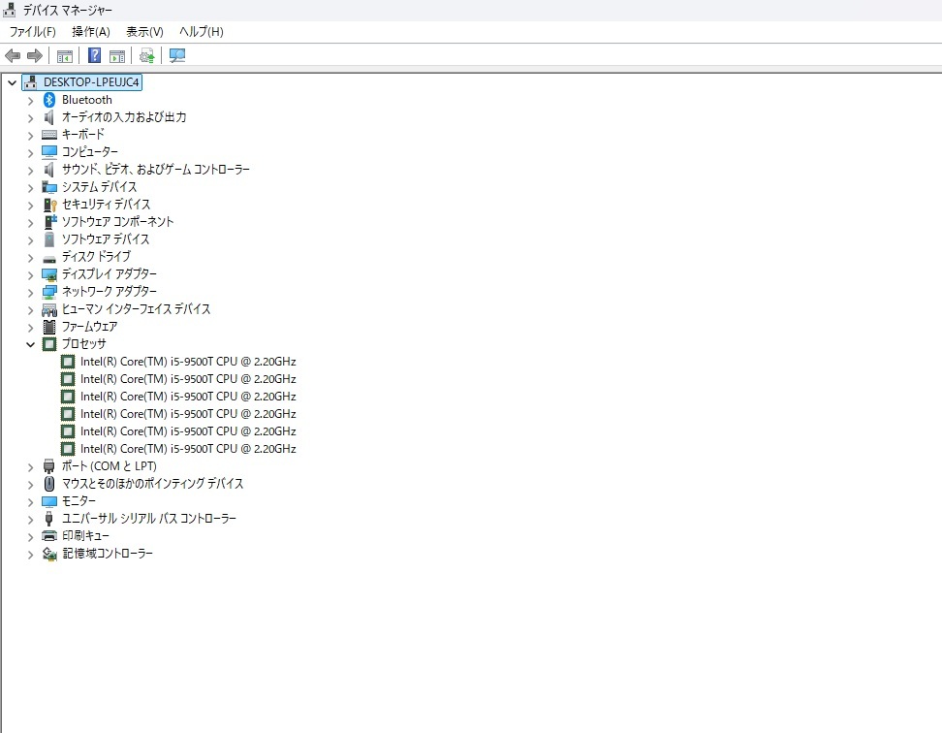
Task: Click the Update device driver toolbar icon
Action: point(147,56)
